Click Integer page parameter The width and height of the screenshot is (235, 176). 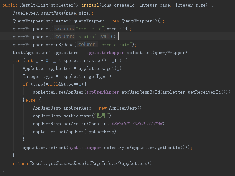coord(155,5)
